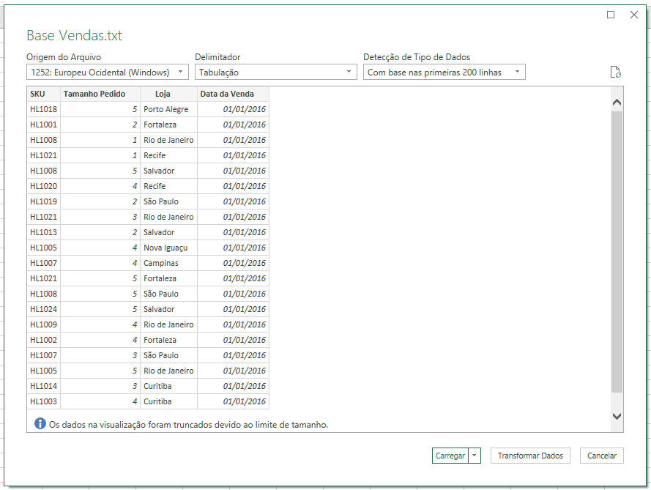Click the HL1019 SKU cell

point(44,201)
